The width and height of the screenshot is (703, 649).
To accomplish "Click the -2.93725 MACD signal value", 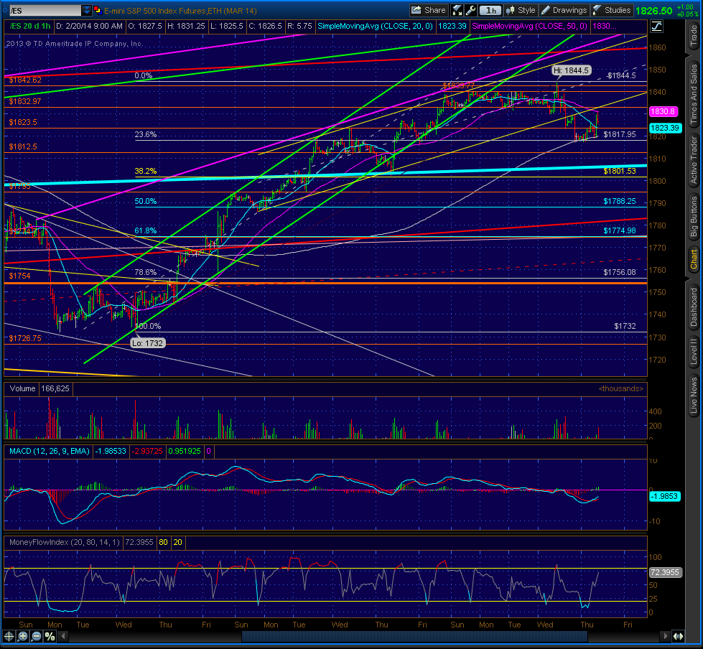I will point(146,452).
